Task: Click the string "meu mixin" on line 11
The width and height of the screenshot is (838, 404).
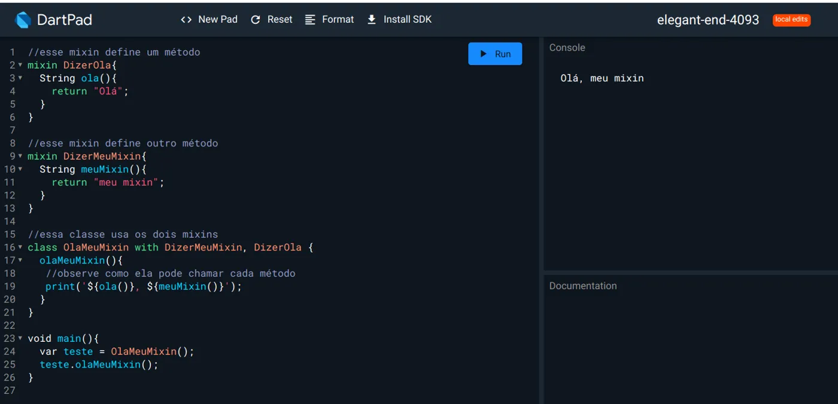Action: click(126, 182)
